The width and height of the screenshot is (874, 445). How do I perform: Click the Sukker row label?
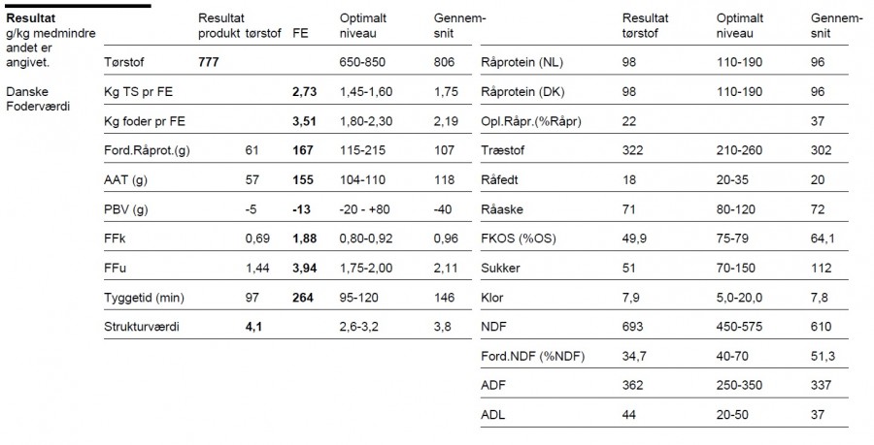click(x=501, y=268)
